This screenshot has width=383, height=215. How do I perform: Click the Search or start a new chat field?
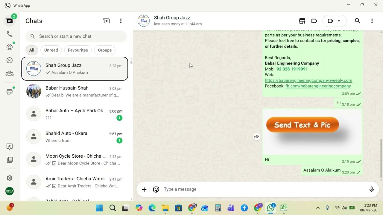[x=76, y=36]
